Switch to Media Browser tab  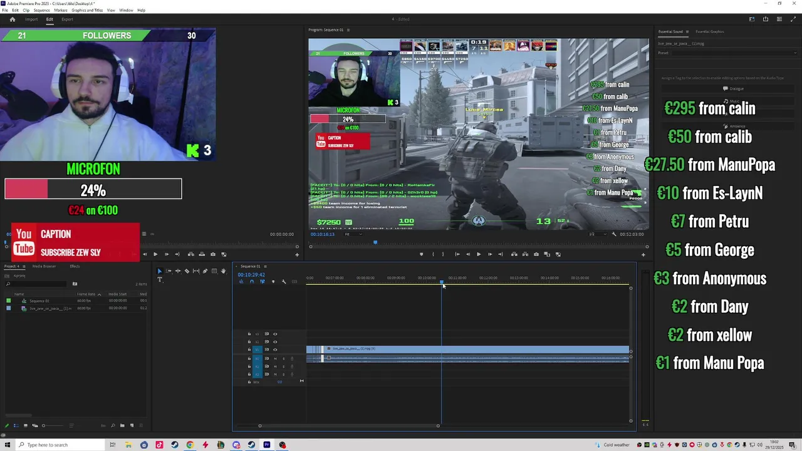coord(44,266)
